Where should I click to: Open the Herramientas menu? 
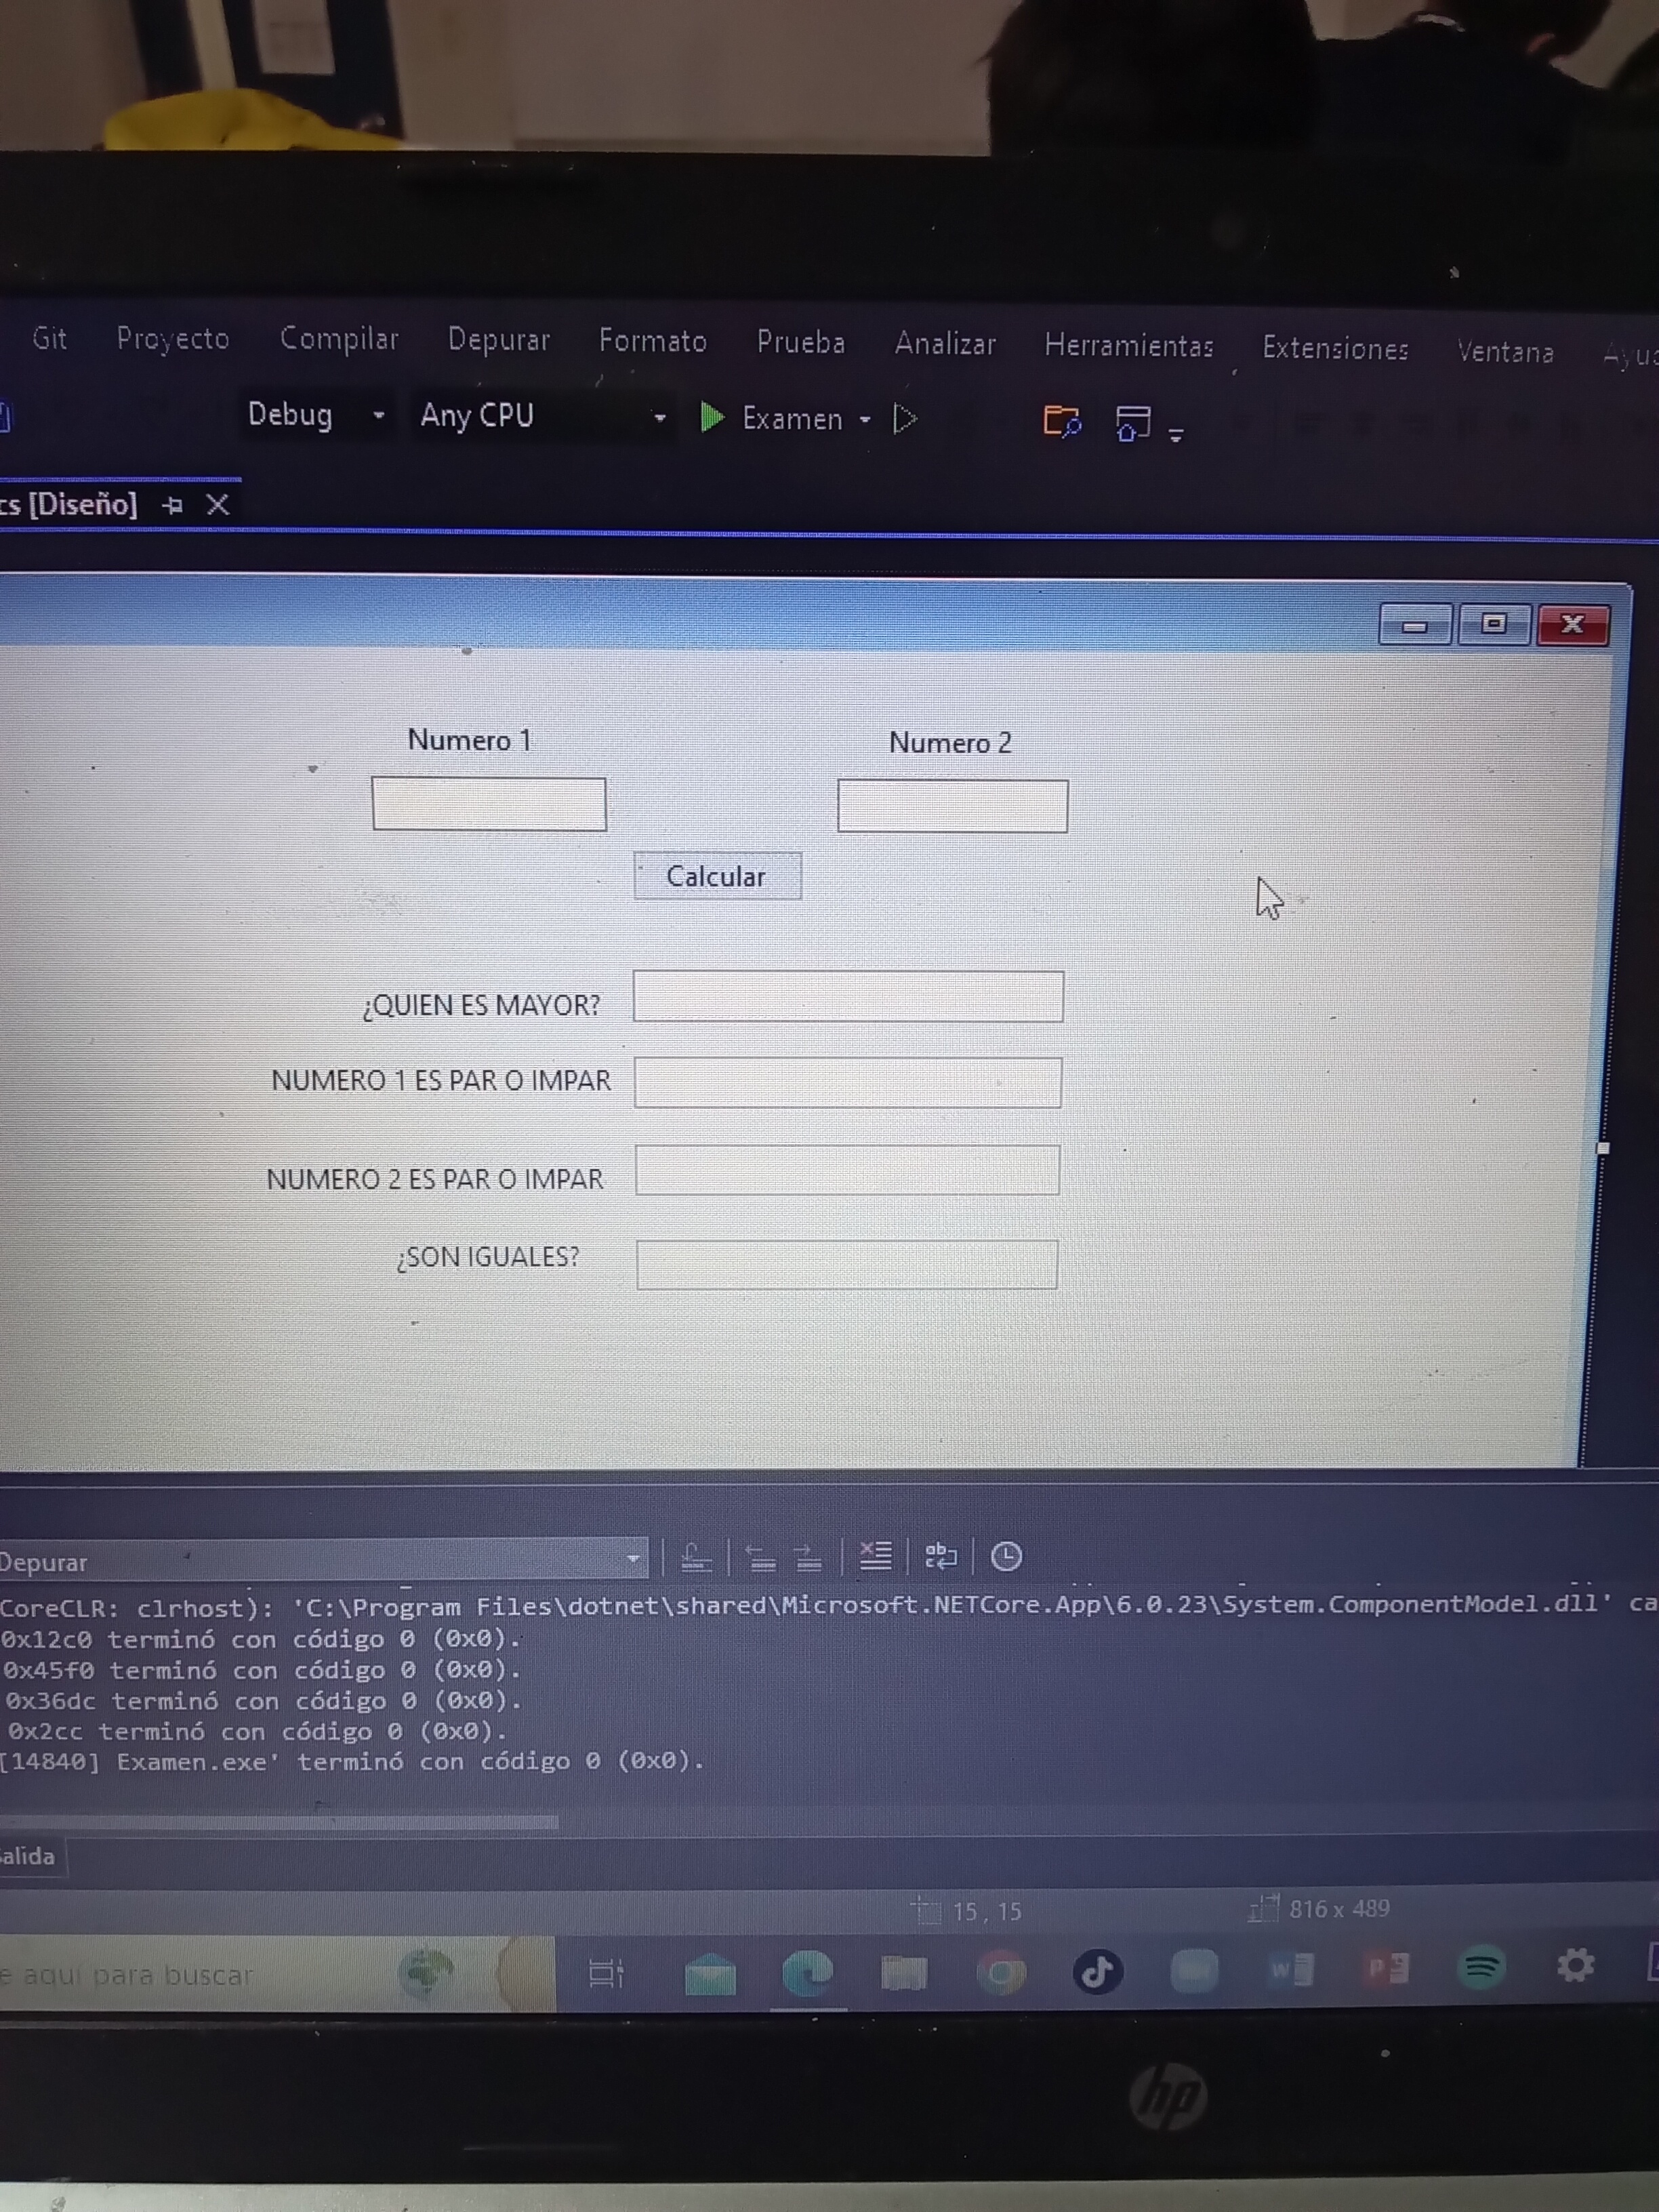click(x=1128, y=345)
